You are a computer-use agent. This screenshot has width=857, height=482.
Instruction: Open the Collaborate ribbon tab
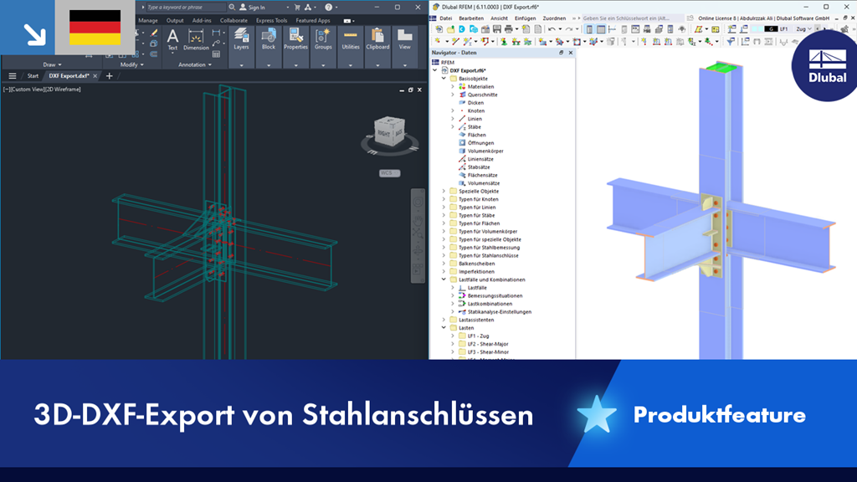(233, 20)
